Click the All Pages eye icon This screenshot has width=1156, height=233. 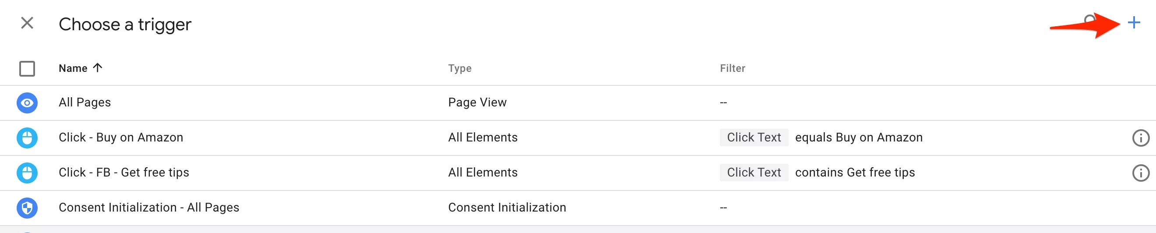27,103
